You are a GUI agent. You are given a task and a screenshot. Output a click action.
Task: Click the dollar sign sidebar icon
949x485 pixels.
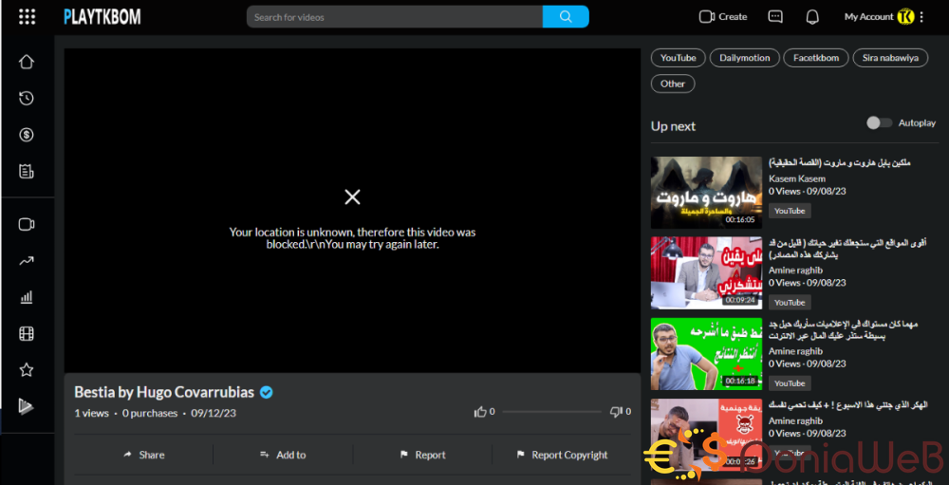click(x=27, y=135)
